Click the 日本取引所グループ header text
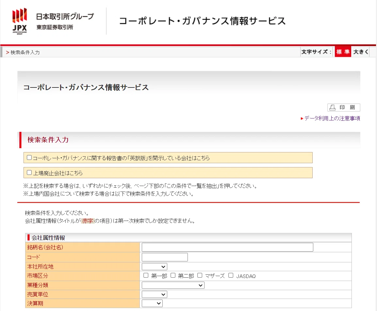 coord(65,16)
